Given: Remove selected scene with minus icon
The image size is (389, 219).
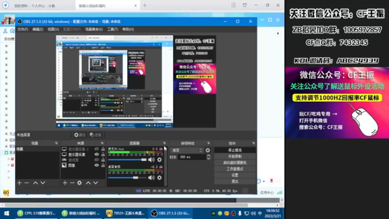Looking at the screenshot, I should pyautogui.click(x=27, y=183).
